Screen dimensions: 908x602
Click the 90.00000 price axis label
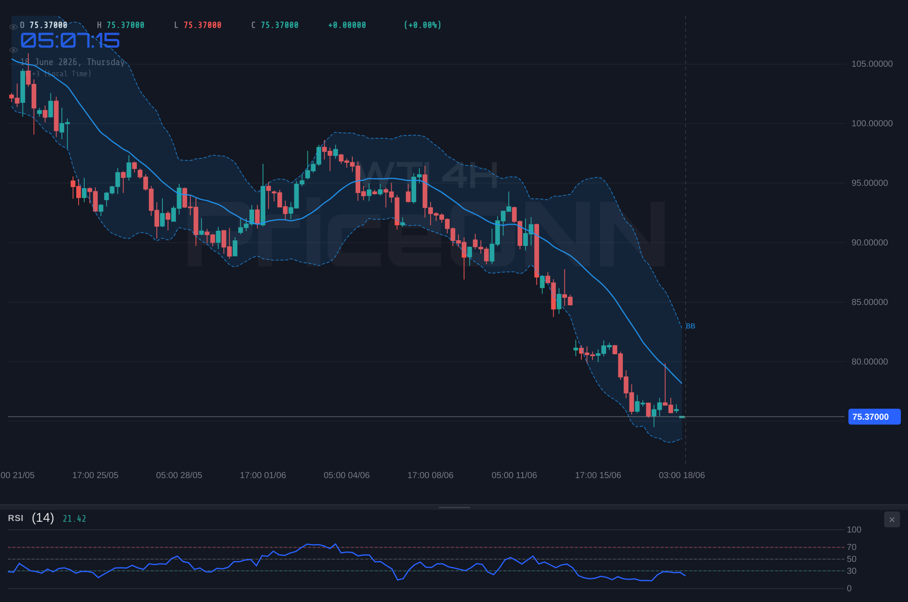(869, 243)
